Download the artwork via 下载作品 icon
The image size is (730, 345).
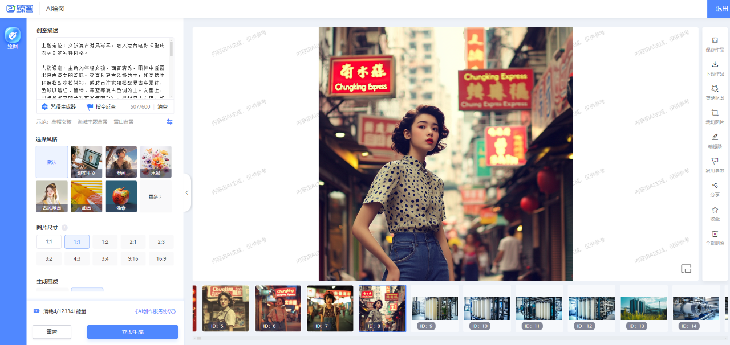coord(715,65)
